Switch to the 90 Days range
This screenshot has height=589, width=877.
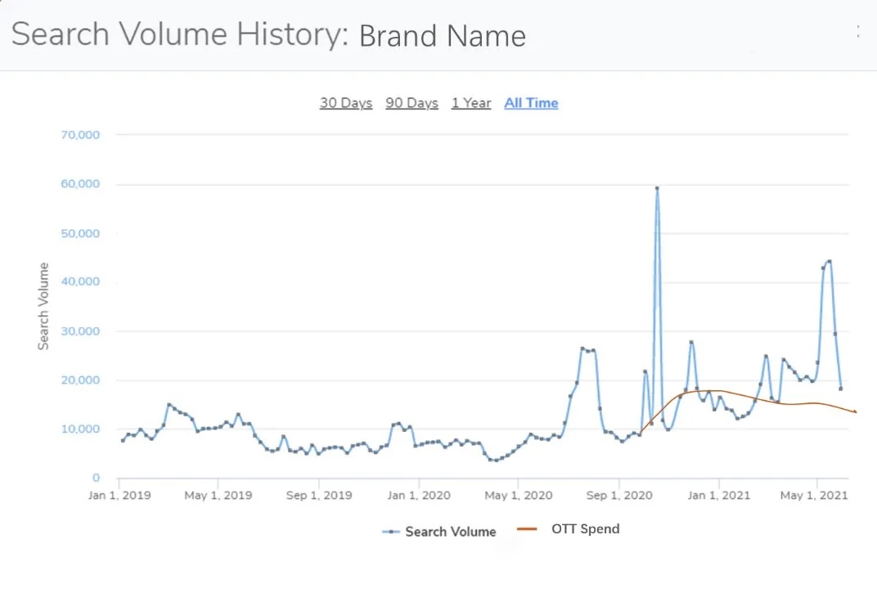coord(412,103)
